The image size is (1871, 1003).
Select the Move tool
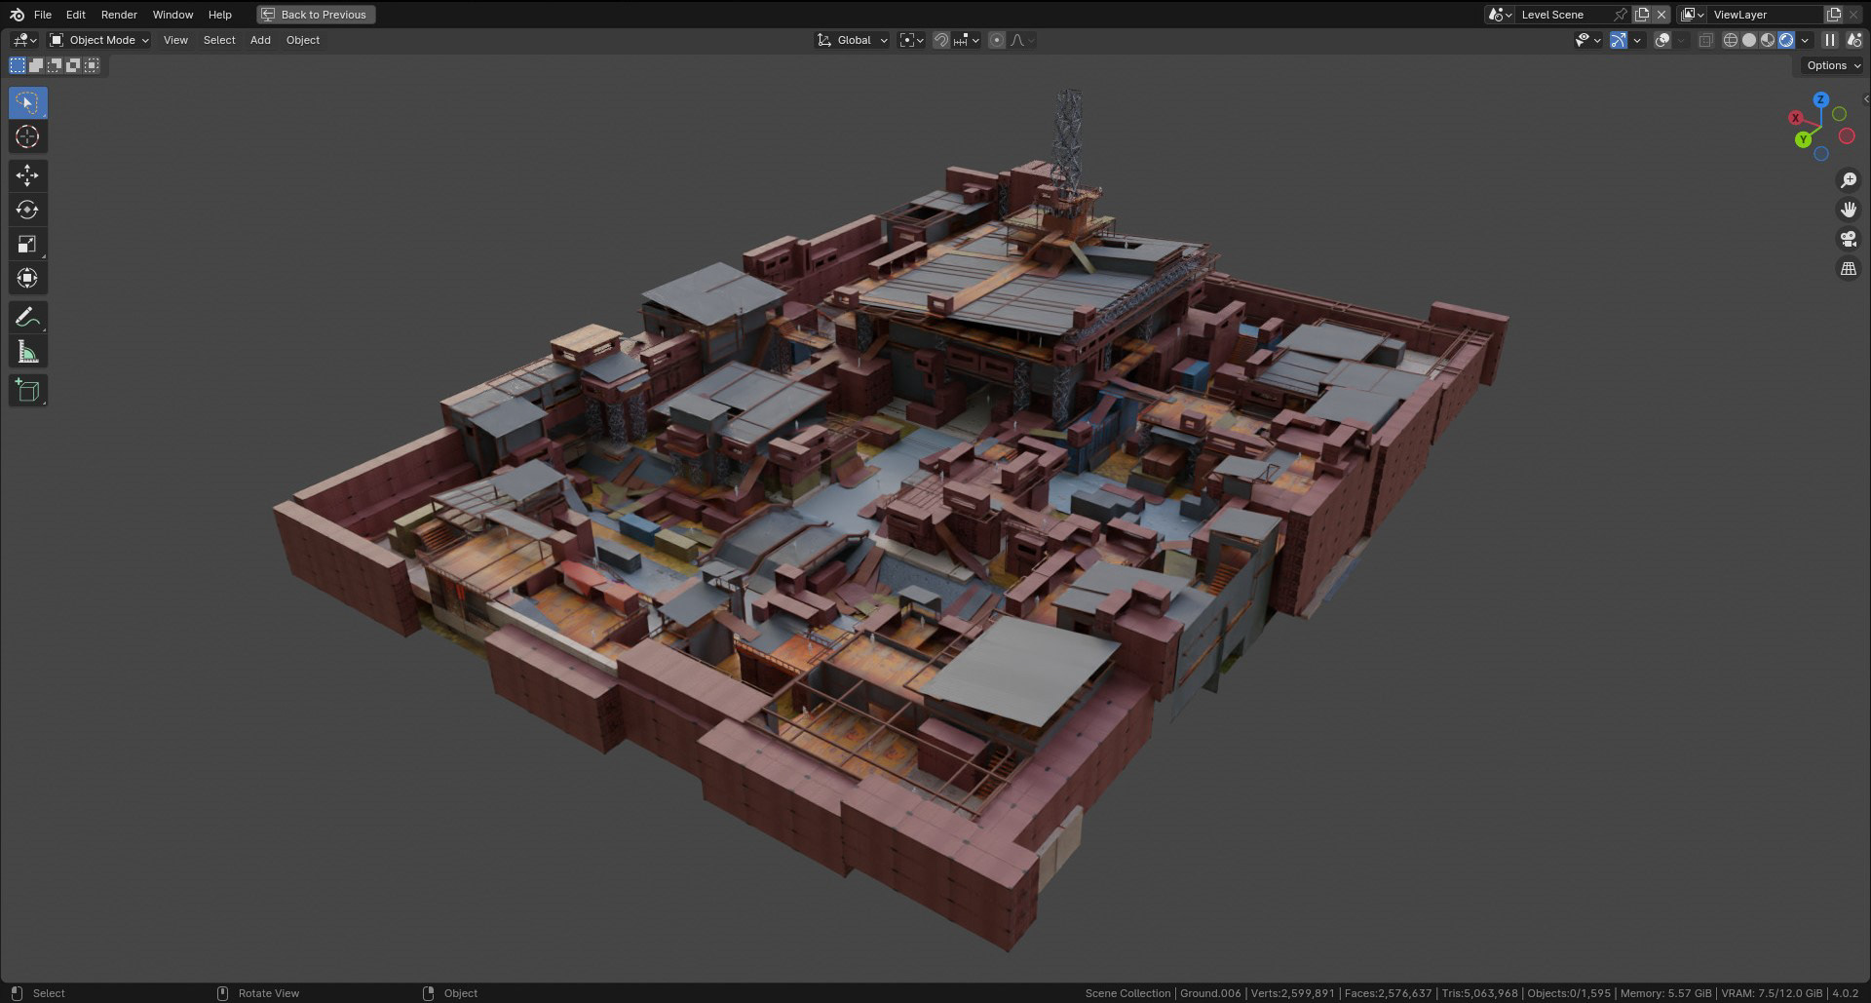[x=27, y=175]
